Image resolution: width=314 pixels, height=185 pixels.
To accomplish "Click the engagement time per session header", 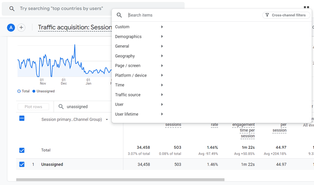I will click(244, 130).
